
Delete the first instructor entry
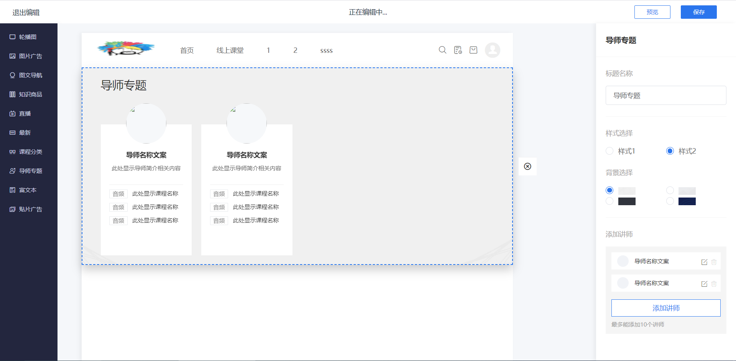[714, 262]
